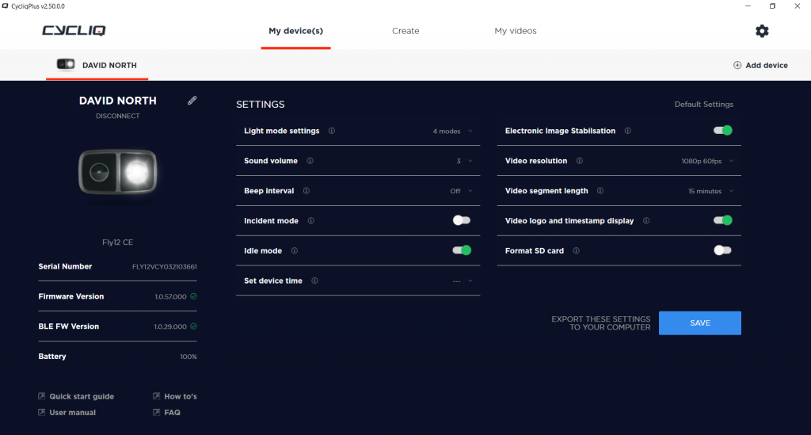Enable the Incident mode toggle

[462, 220]
